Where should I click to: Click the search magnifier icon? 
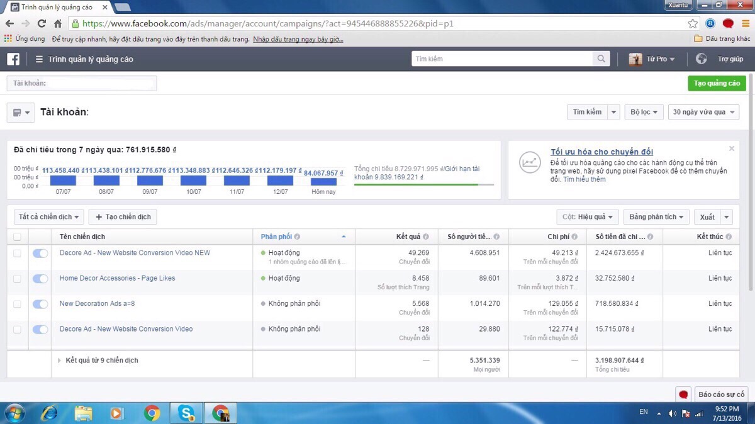601,59
